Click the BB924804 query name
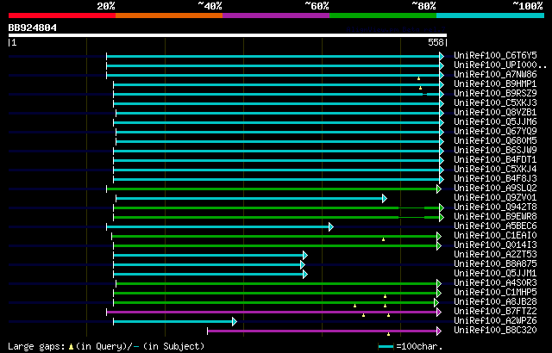Image resolution: width=552 pixels, height=353 pixels. (33, 28)
